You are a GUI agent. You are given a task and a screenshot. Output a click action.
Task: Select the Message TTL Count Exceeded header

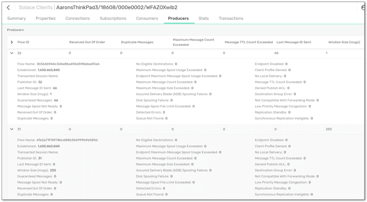[x=249, y=42]
